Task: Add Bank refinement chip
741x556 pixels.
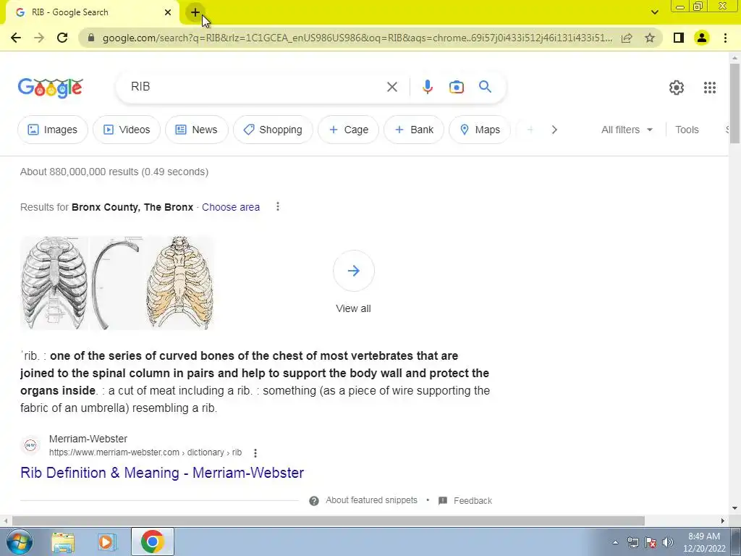Action: click(413, 130)
